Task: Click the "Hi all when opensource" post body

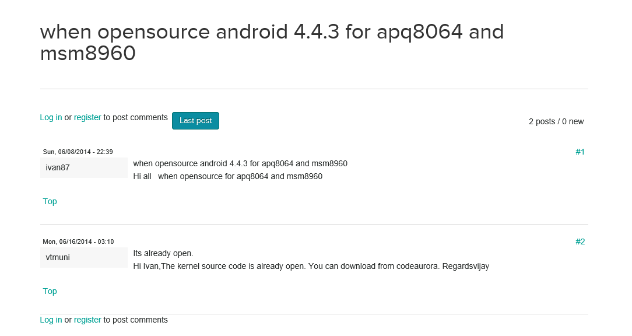Action: [x=228, y=176]
